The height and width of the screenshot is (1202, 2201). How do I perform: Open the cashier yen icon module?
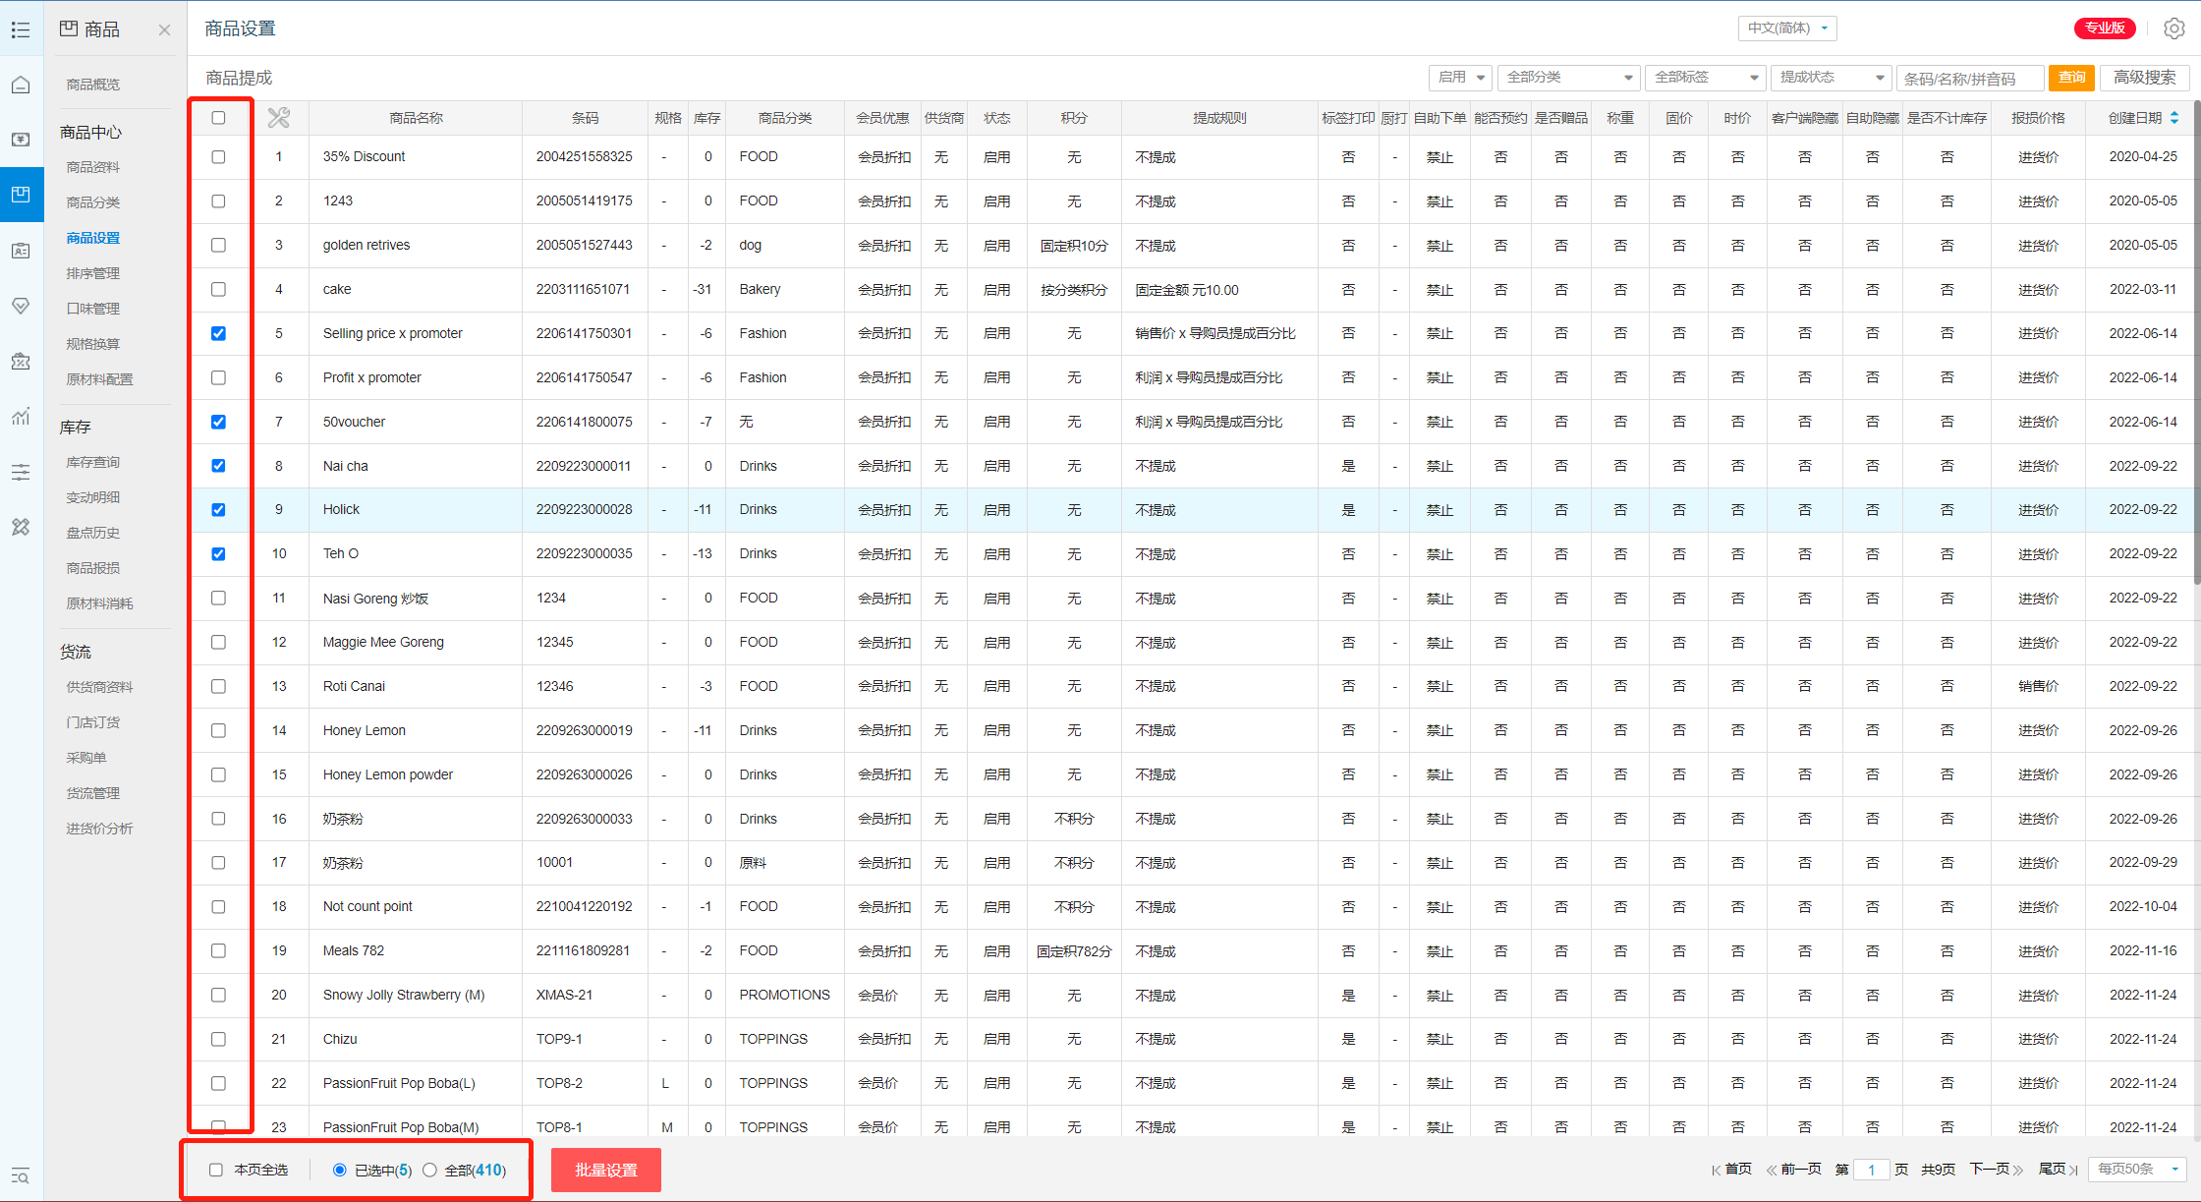click(21, 140)
